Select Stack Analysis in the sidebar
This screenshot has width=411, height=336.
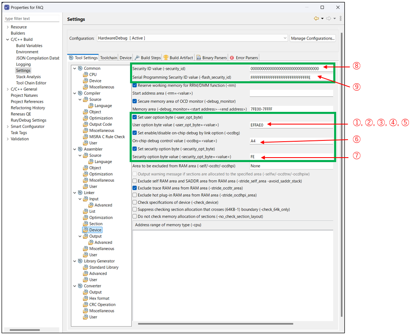click(x=28, y=77)
